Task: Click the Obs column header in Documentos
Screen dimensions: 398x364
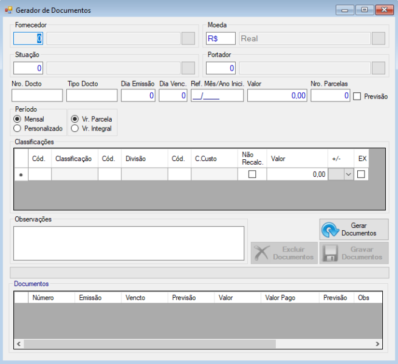Action: tap(368, 298)
